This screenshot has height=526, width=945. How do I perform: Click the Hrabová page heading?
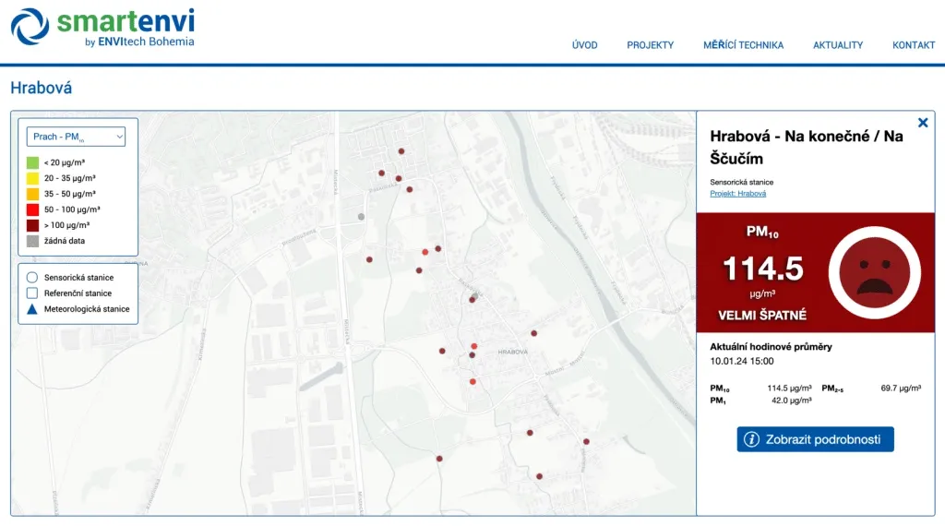tap(41, 89)
